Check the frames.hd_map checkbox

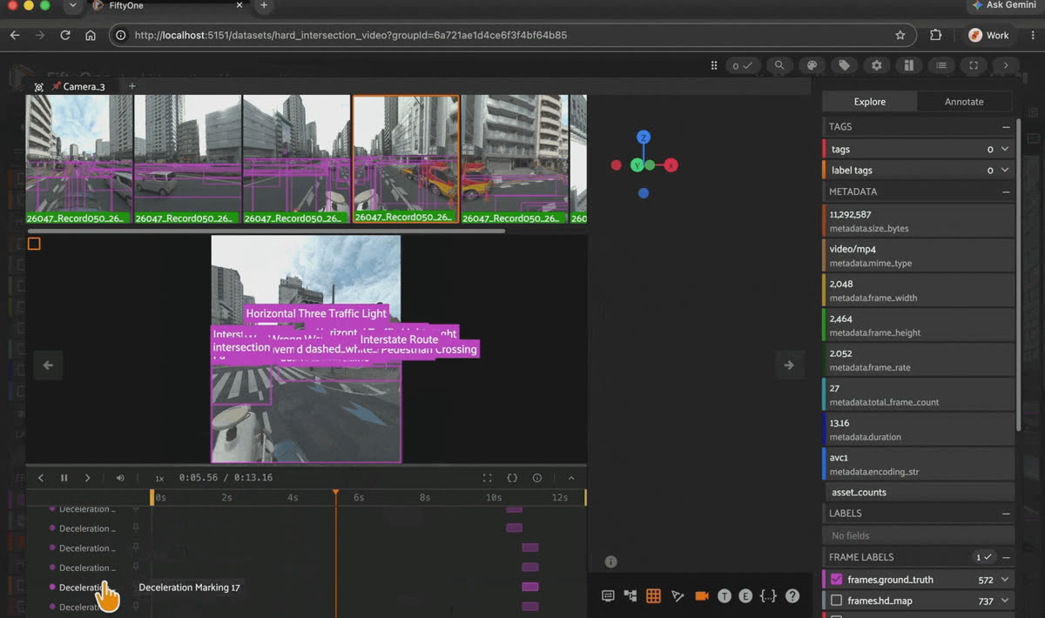coord(836,601)
